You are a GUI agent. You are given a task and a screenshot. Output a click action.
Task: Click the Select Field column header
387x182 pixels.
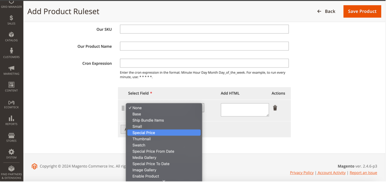tap(140, 93)
